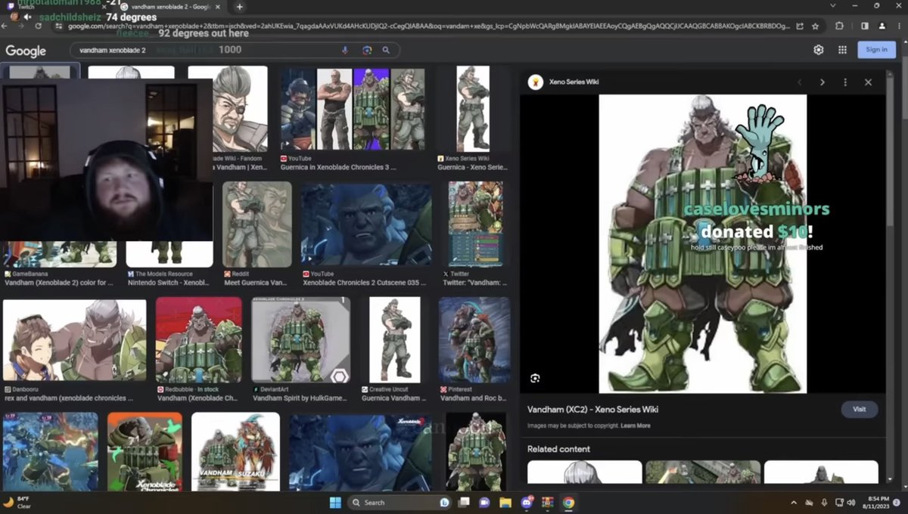Click the voice search microphone icon
Screen dimensions: 908x514
click(345, 50)
